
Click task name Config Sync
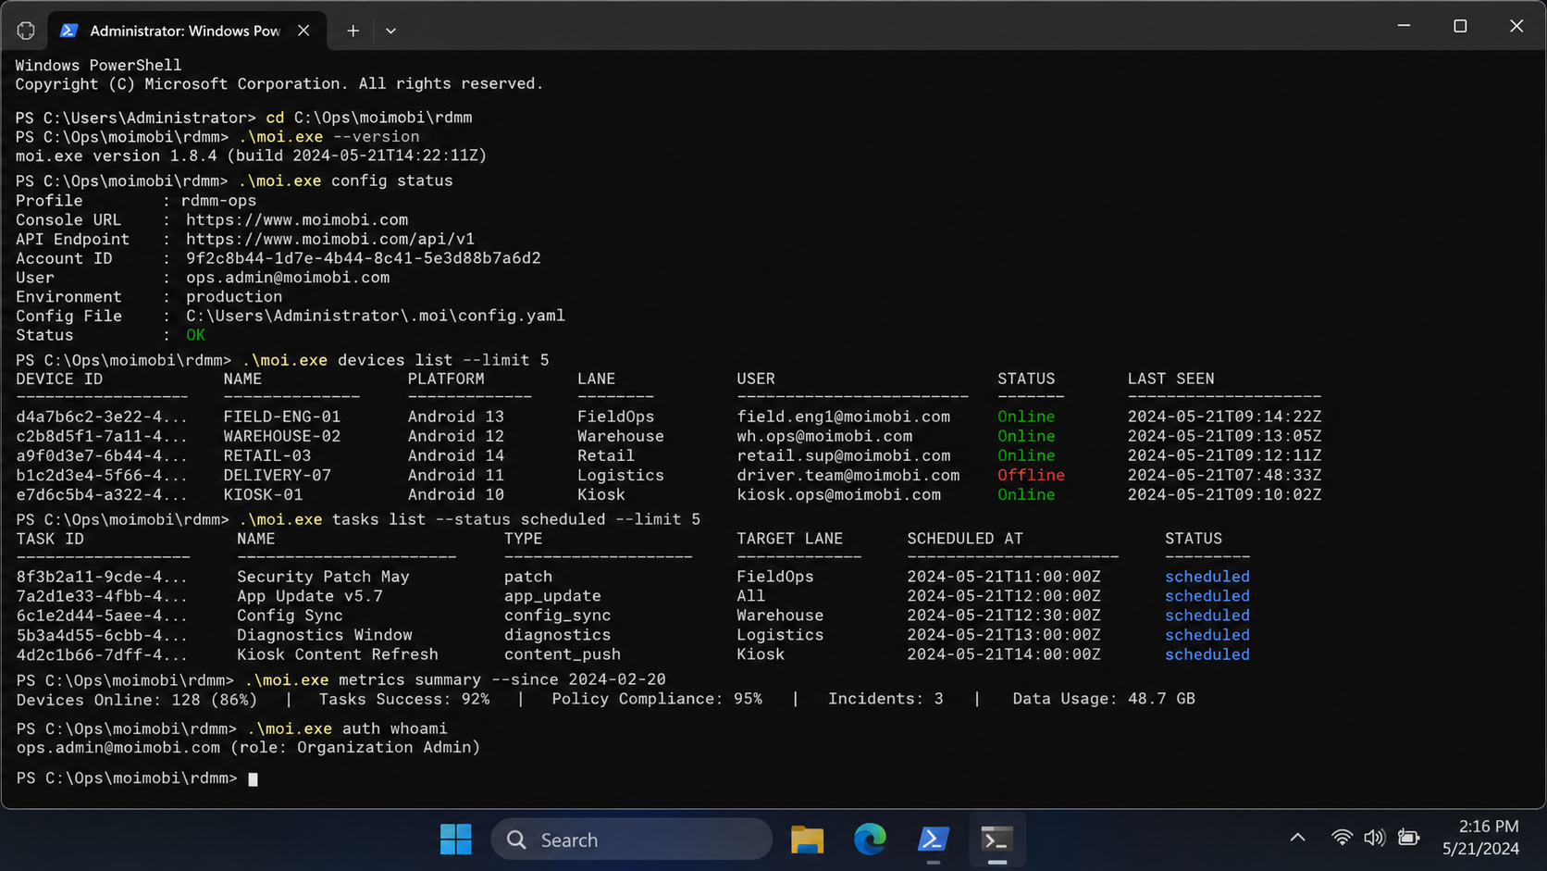click(290, 616)
